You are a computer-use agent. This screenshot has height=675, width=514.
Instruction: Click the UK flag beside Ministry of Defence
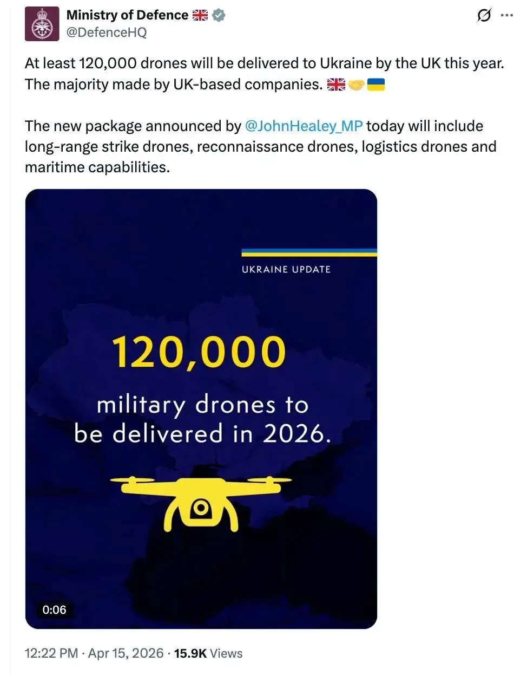(200, 16)
